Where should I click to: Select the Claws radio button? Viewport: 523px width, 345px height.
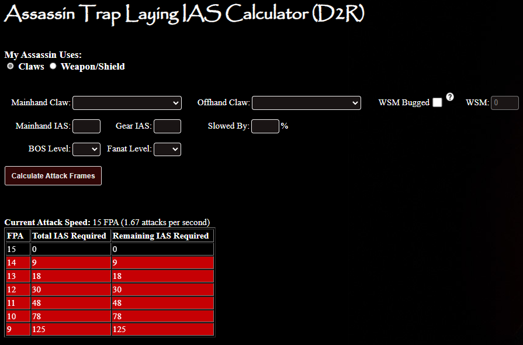[x=11, y=67]
